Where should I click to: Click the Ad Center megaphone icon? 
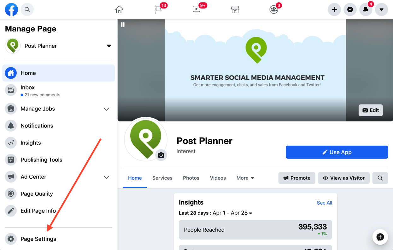[11, 177]
